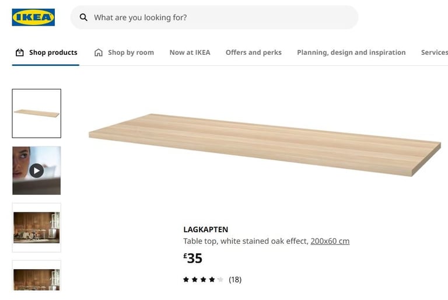Open the Shop by room tab
Viewport: 448px width, 300px height.
tap(124, 53)
